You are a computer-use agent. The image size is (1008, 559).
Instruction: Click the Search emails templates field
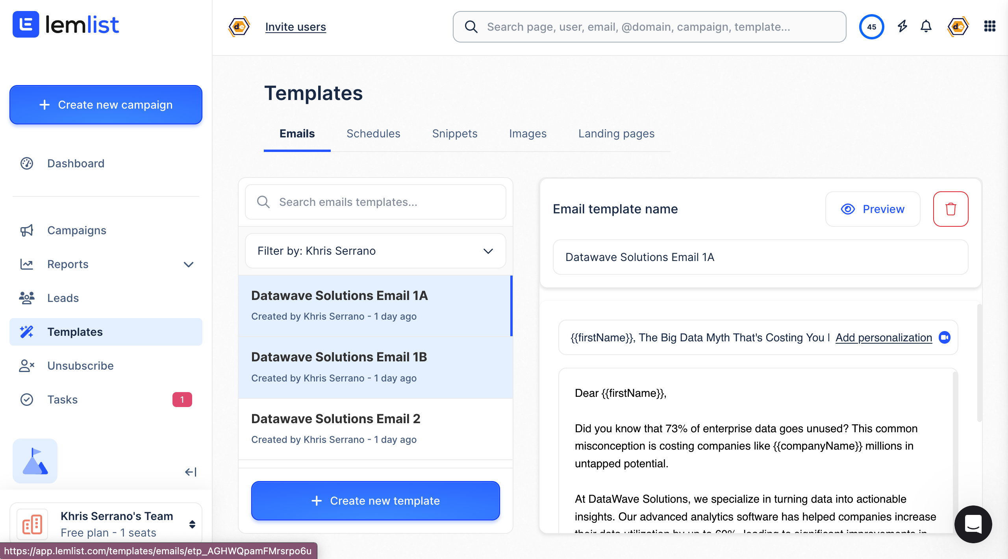tap(375, 202)
